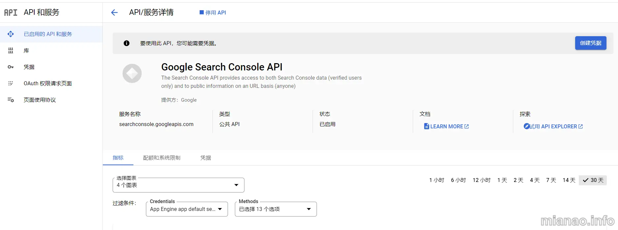
Task: Click the page usage agreements icon
Action: 11,100
